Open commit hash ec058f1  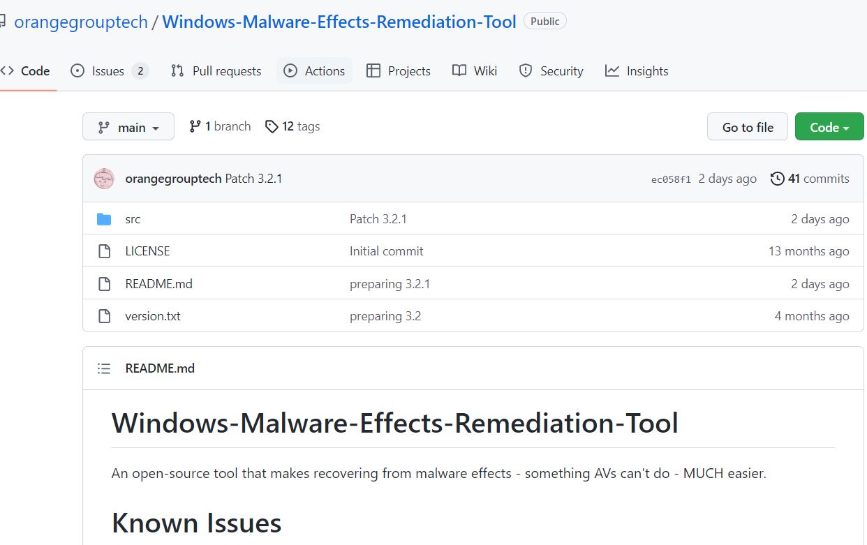point(671,179)
